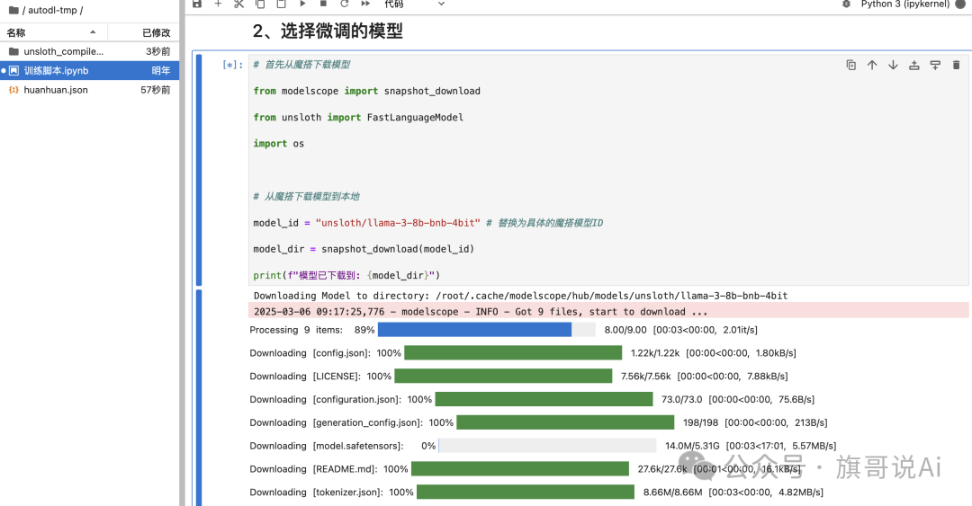Click the folder icon beside unsloth_compile...
The image size is (972, 506).
click(13, 51)
